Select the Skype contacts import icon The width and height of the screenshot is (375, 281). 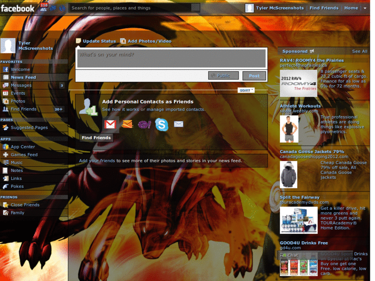pos(161,124)
